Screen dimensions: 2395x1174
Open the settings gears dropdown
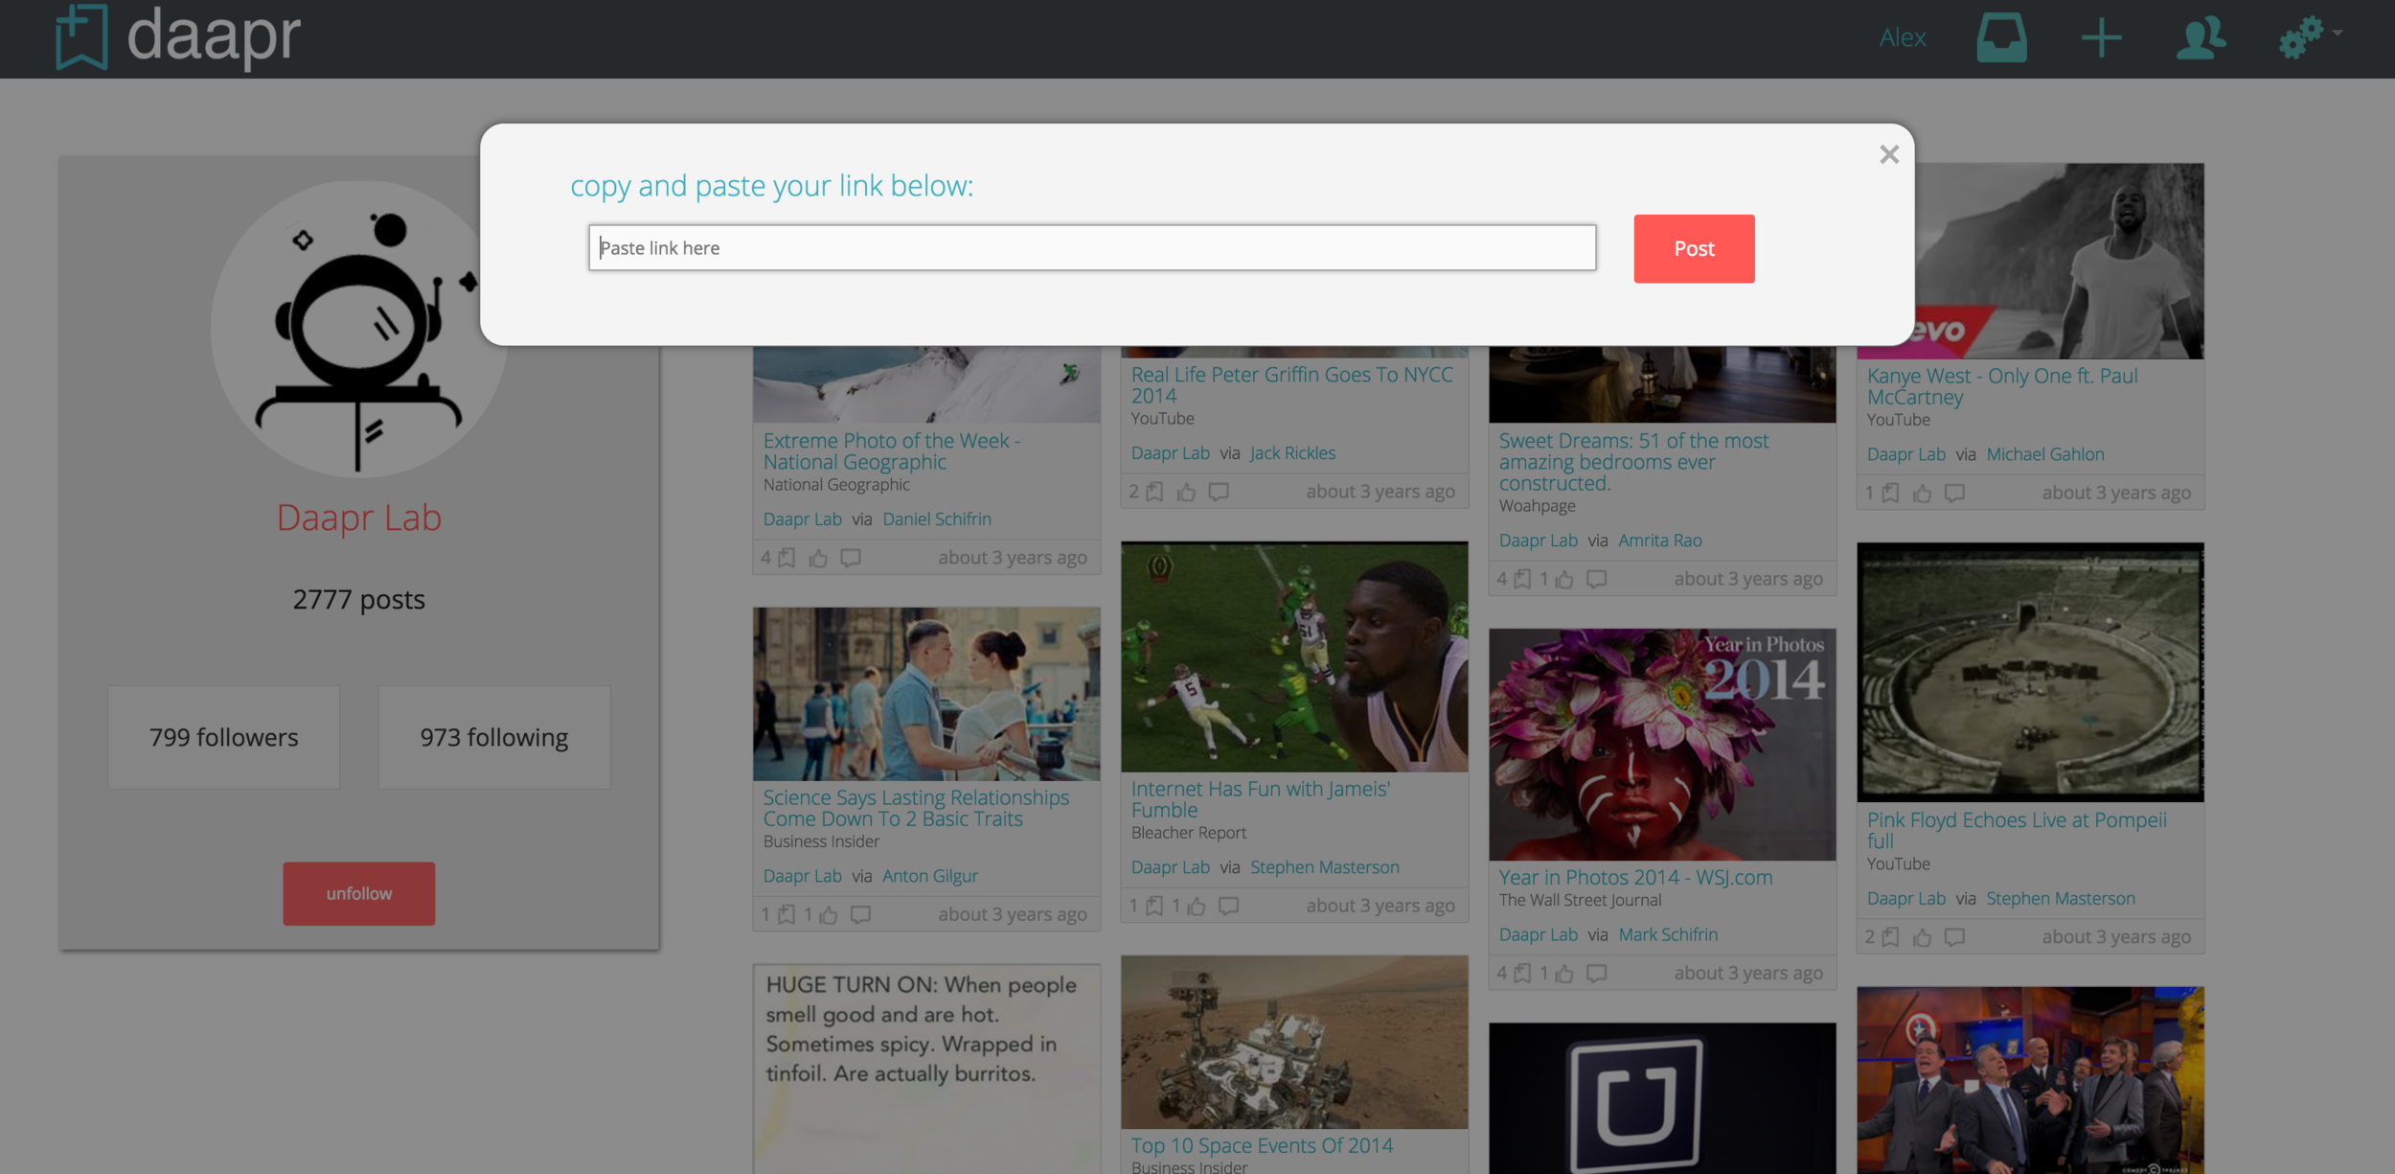pyautogui.click(x=2309, y=37)
